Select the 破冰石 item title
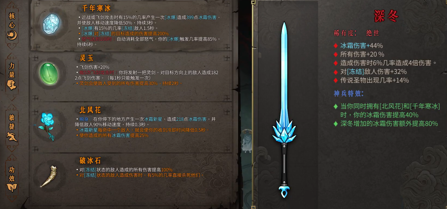The width and height of the screenshot is (447, 209). point(90,161)
